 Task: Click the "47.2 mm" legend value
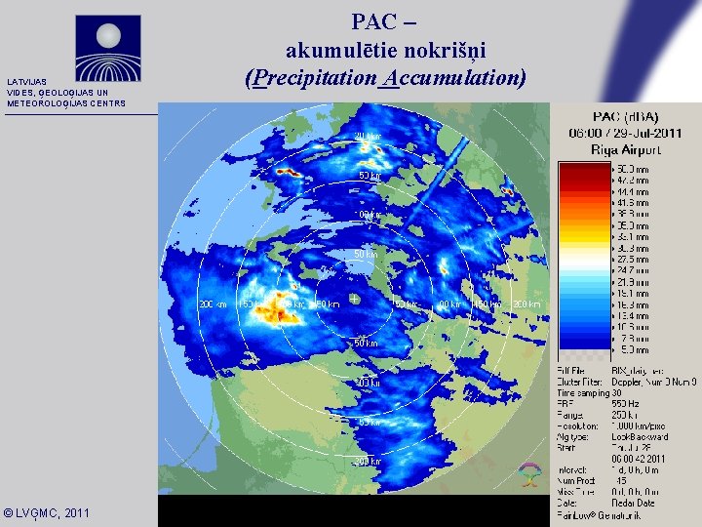(x=633, y=181)
